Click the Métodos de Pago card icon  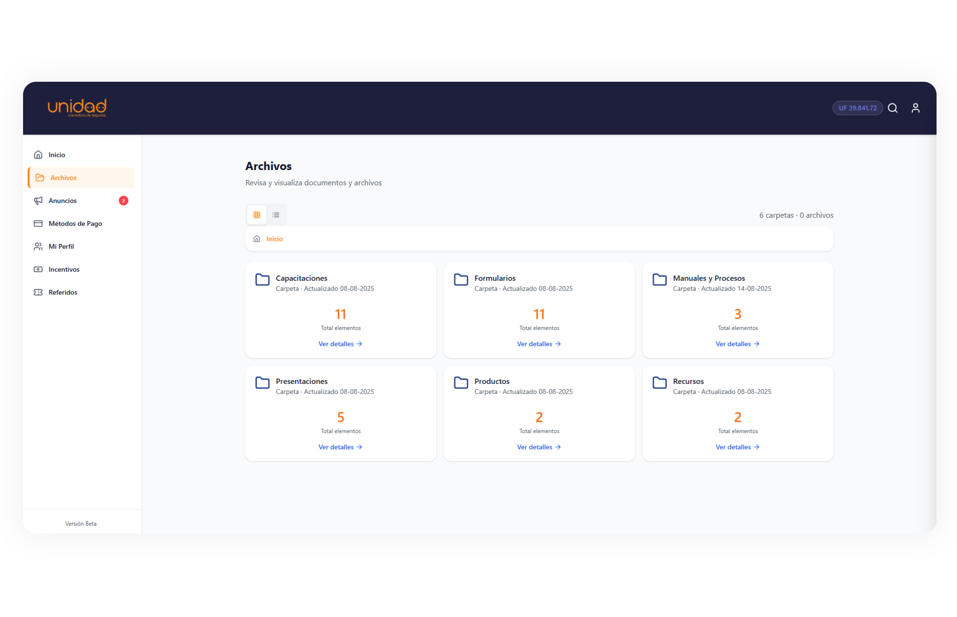click(38, 223)
